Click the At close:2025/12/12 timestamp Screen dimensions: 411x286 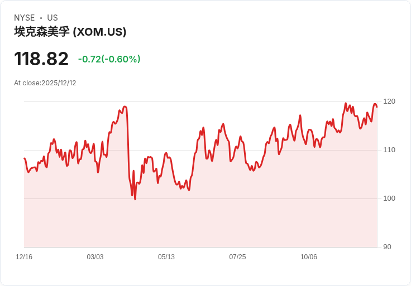(x=45, y=83)
